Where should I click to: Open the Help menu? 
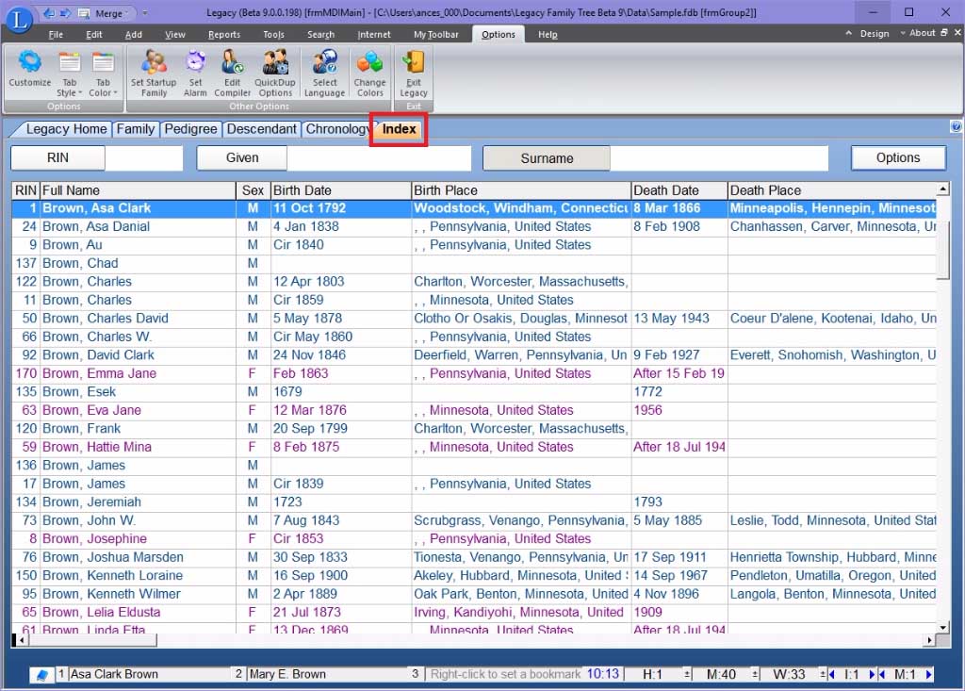[548, 35]
